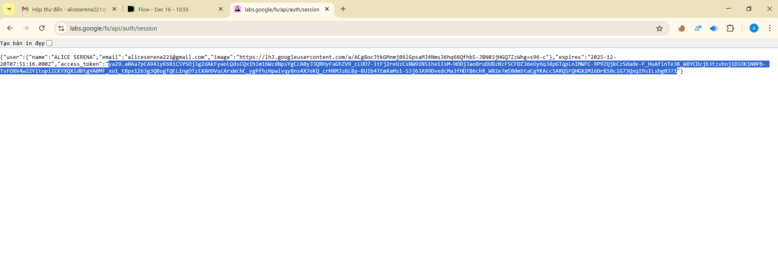The width and height of the screenshot is (778, 260).
Task: Expand the tab search dropdown arrow
Action: click(9, 9)
